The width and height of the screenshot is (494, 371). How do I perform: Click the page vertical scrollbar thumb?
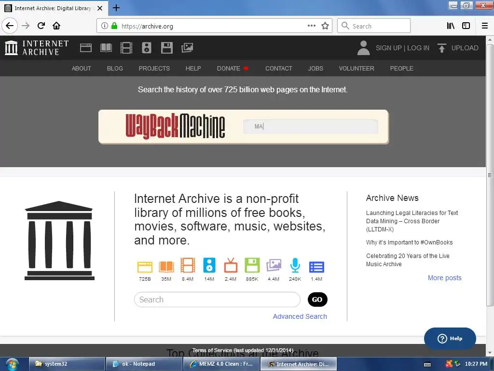pyautogui.click(x=490, y=175)
